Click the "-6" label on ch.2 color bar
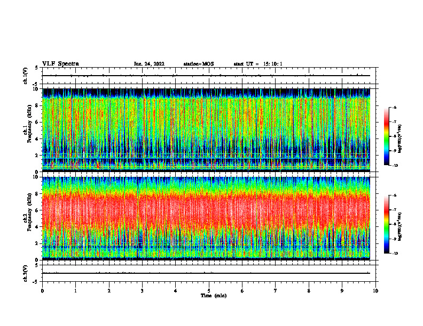This screenshot has width=423, height=326. click(x=394, y=195)
